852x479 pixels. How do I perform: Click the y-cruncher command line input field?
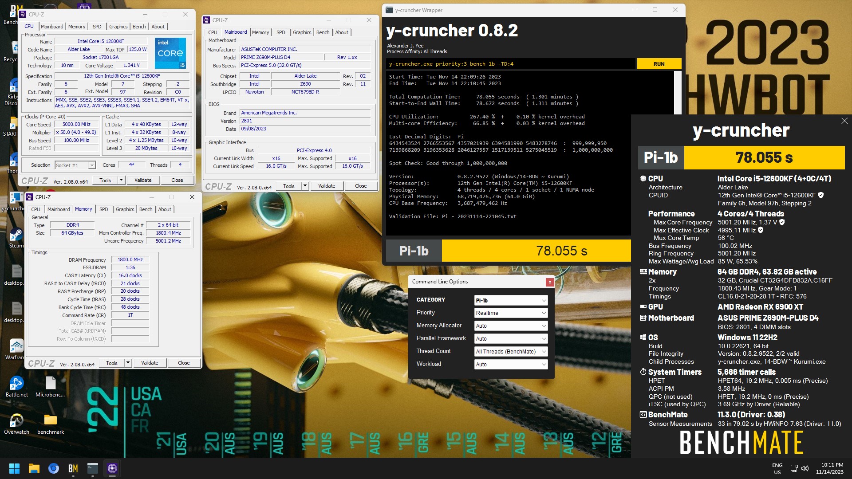510,64
